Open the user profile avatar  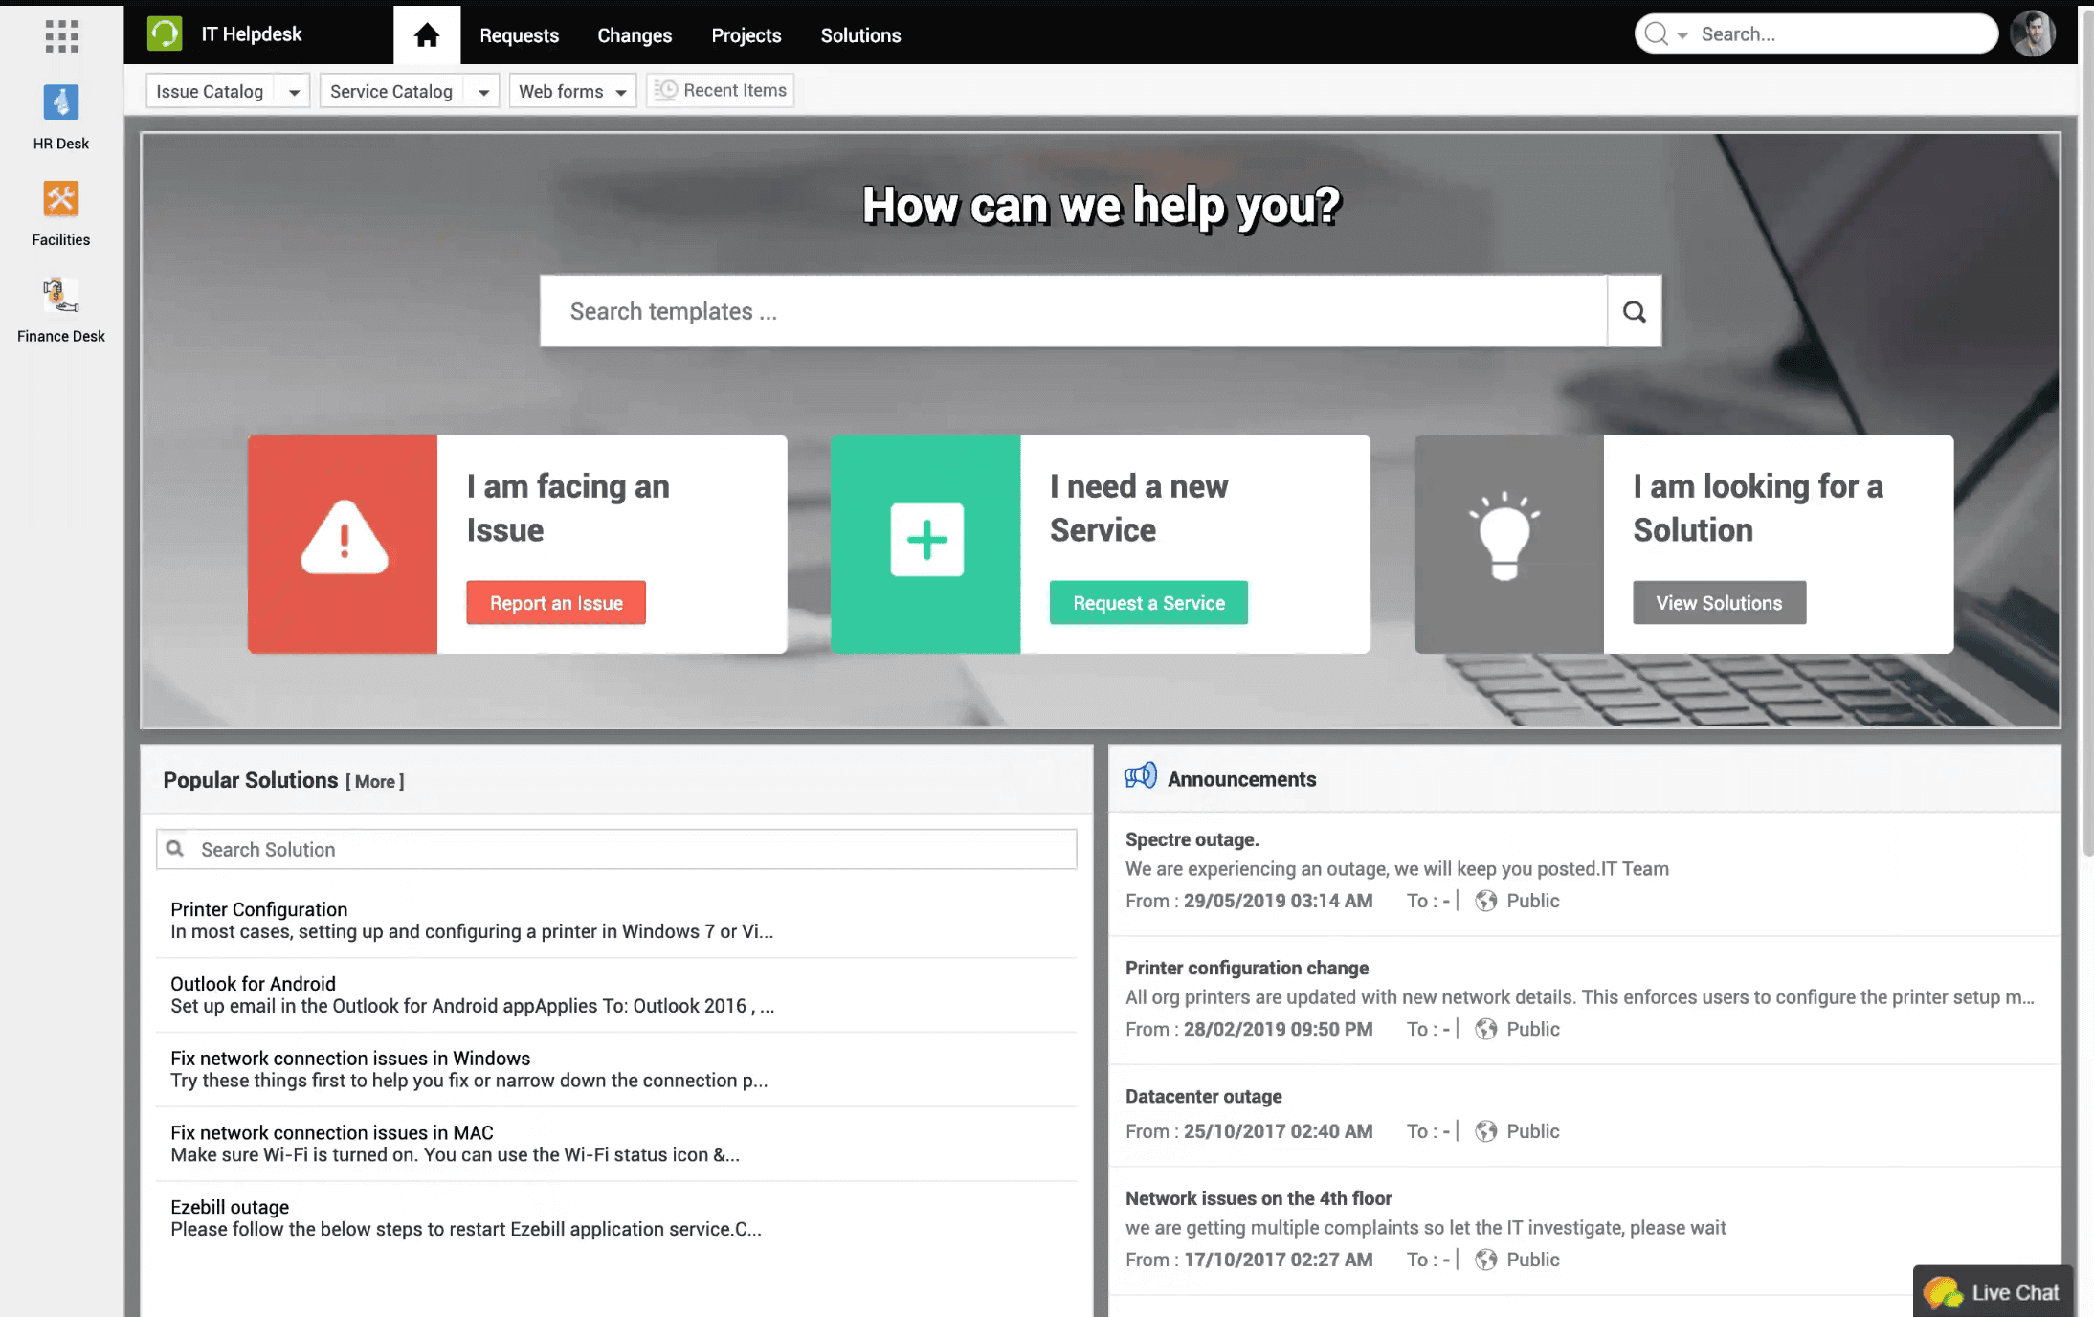pyautogui.click(x=2034, y=34)
